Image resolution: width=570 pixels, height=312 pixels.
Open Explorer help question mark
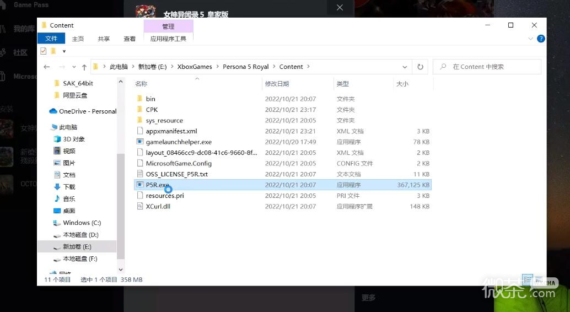(x=541, y=39)
